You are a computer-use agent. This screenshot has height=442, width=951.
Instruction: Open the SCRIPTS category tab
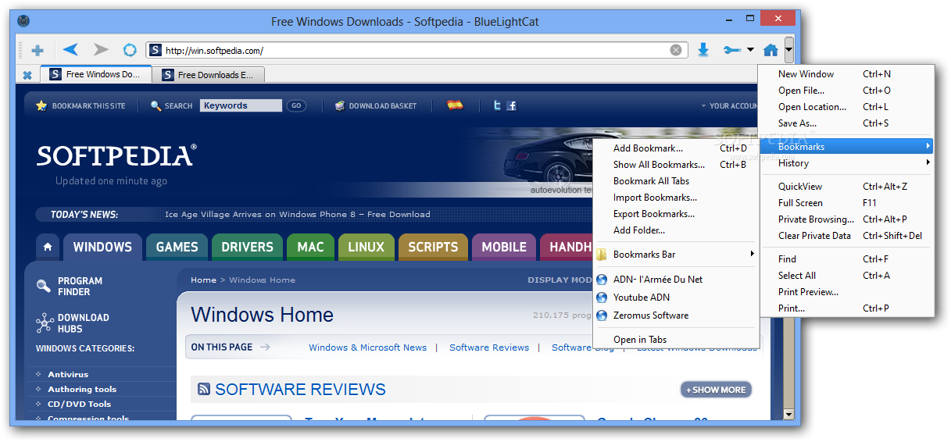[433, 247]
